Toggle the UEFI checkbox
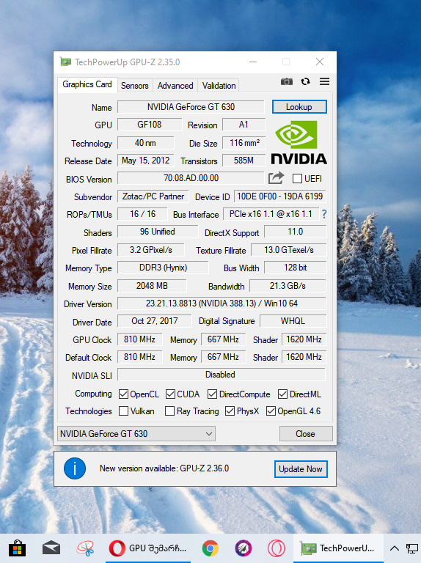This screenshot has height=563, width=421. (297, 178)
